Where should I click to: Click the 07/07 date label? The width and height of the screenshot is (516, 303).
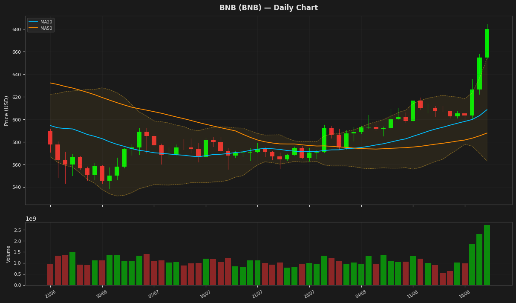pos(154,294)
